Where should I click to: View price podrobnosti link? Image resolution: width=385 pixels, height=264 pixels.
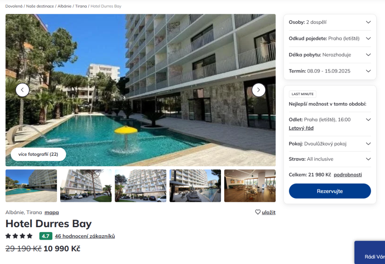coord(348,175)
